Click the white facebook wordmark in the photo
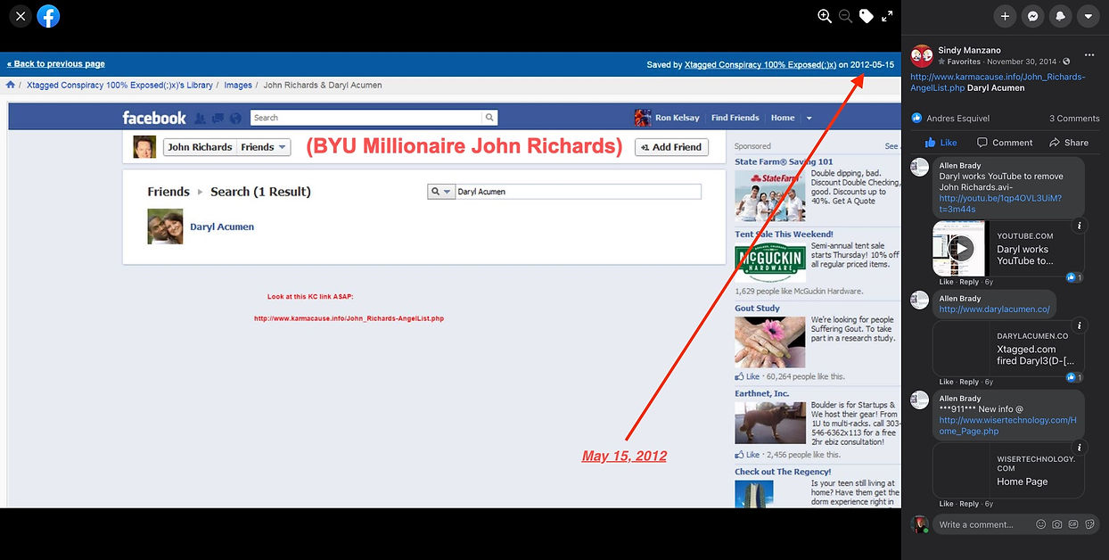This screenshot has width=1109, height=560. 154,118
